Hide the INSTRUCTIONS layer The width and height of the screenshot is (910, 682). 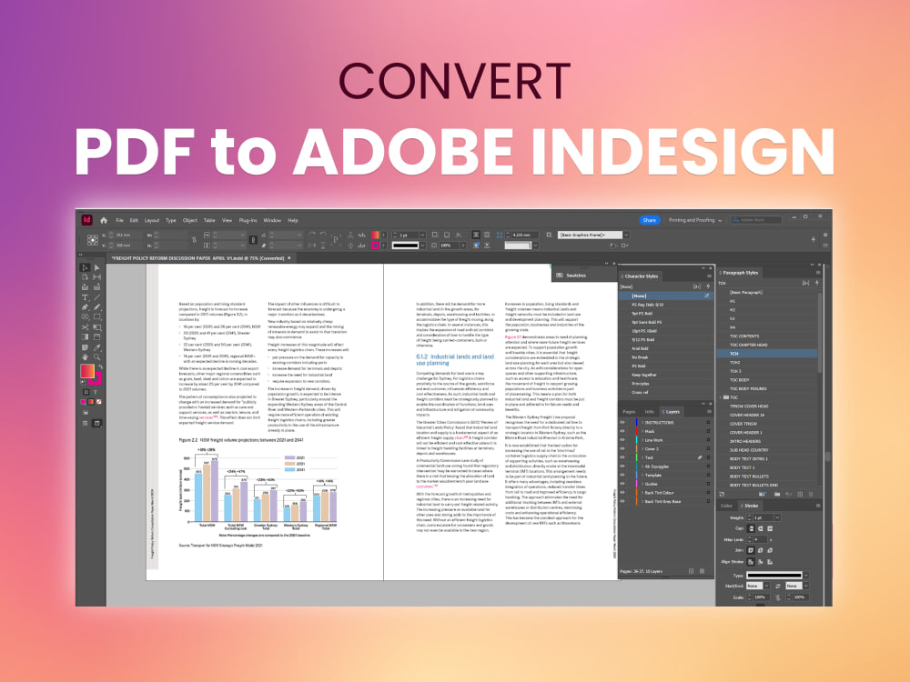622,422
